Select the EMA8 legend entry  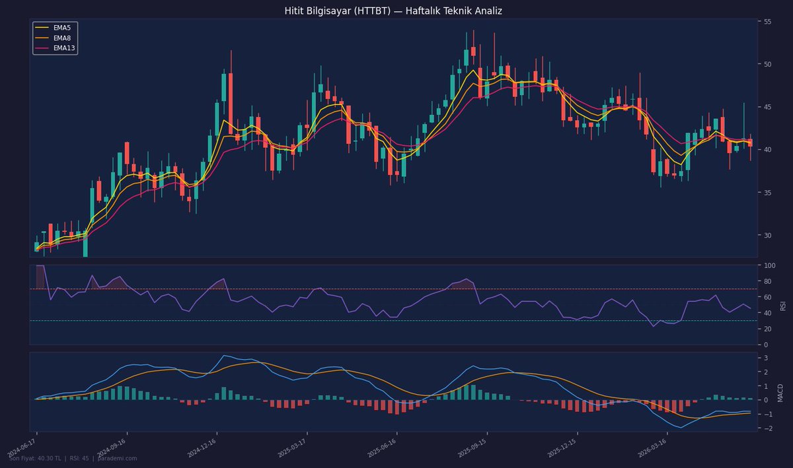(x=55, y=38)
